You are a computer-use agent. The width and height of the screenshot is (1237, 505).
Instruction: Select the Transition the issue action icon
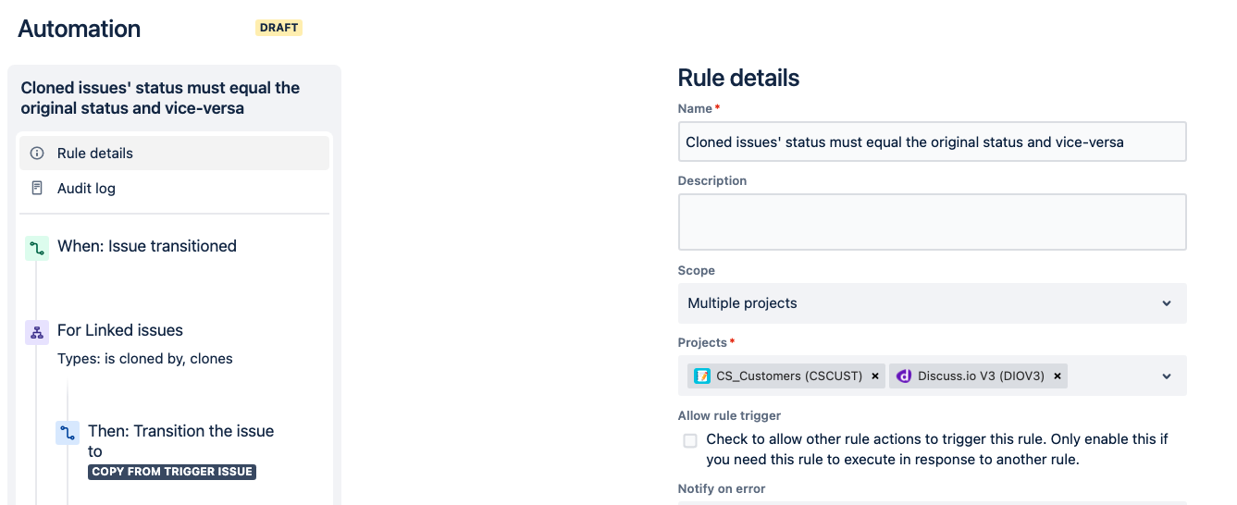tap(68, 432)
